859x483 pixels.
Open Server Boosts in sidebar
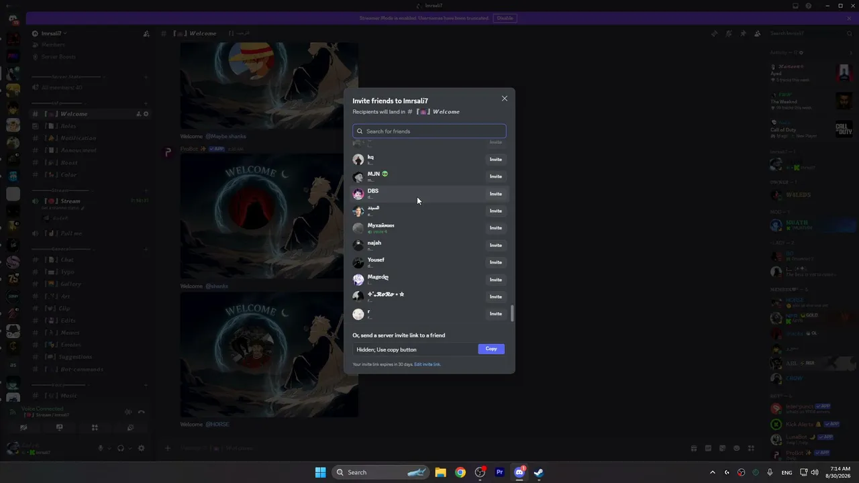tap(58, 57)
